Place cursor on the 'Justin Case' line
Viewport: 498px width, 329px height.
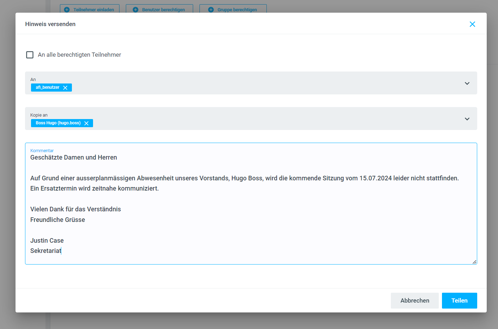[47, 241]
